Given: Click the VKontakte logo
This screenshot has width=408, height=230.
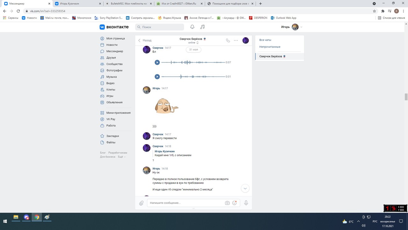Looking at the screenshot, I should coord(114,27).
